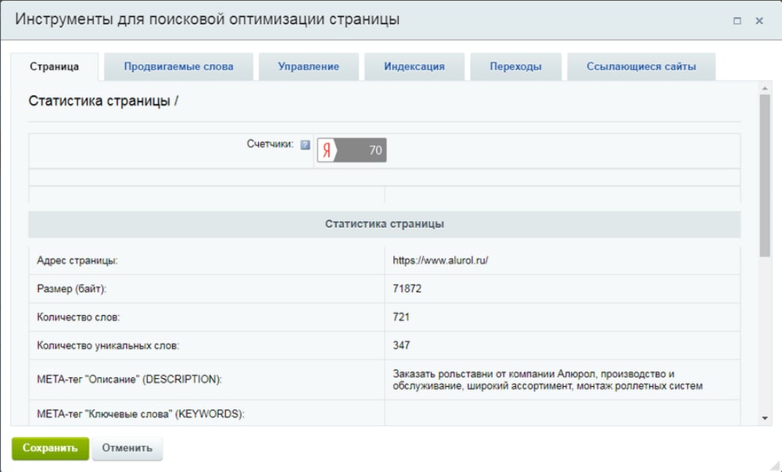The image size is (782, 472).
Task: Open the Управление tab
Action: coord(308,66)
